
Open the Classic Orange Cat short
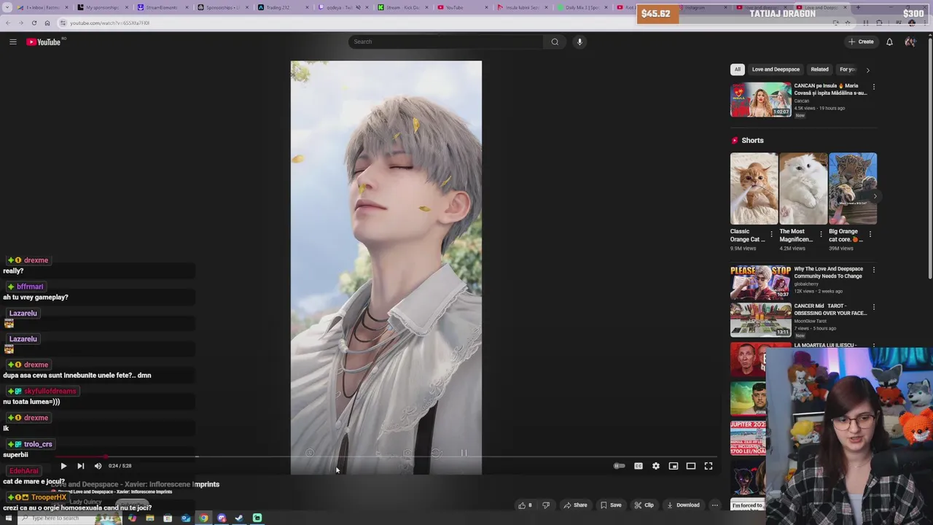[x=754, y=188]
